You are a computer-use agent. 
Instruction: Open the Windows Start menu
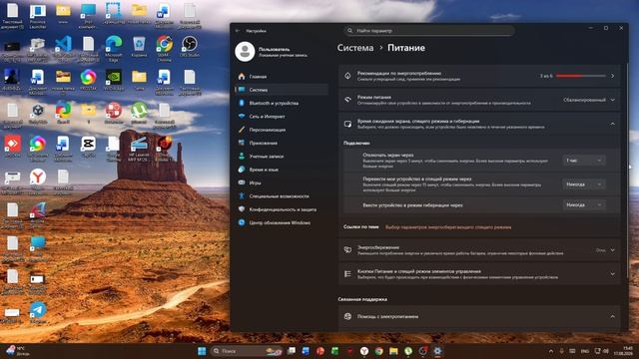202,351
